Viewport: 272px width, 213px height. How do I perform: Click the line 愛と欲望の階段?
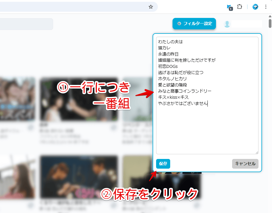[x=173, y=85]
